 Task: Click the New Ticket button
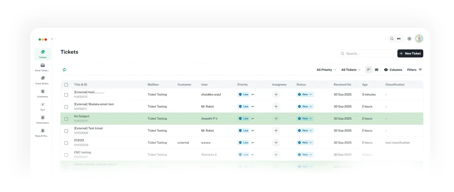pyautogui.click(x=410, y=53)
